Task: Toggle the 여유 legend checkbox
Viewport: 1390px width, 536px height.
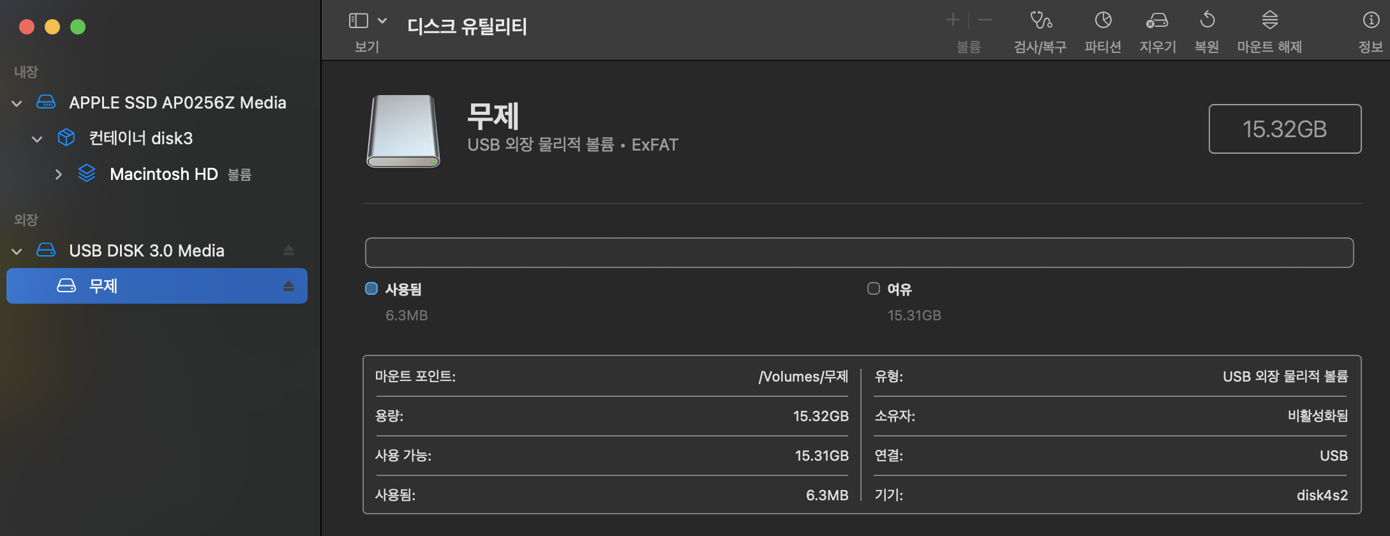Action: pyautogui.click(x=874, y=288)
